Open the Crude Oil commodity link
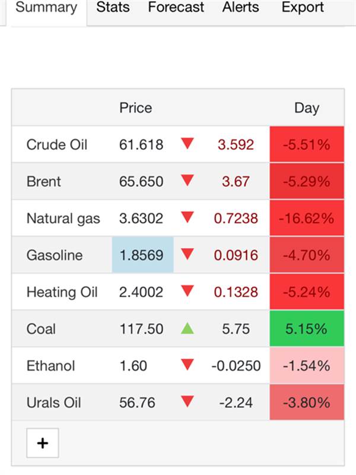 57,144
